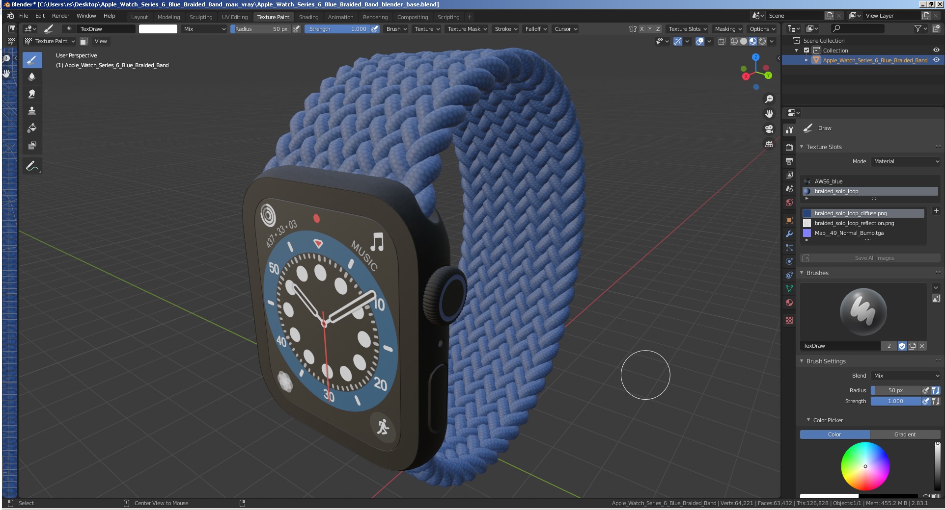Switch to wireframe viewport shading
Screen dimensions: 945x510
pos(734,41)
